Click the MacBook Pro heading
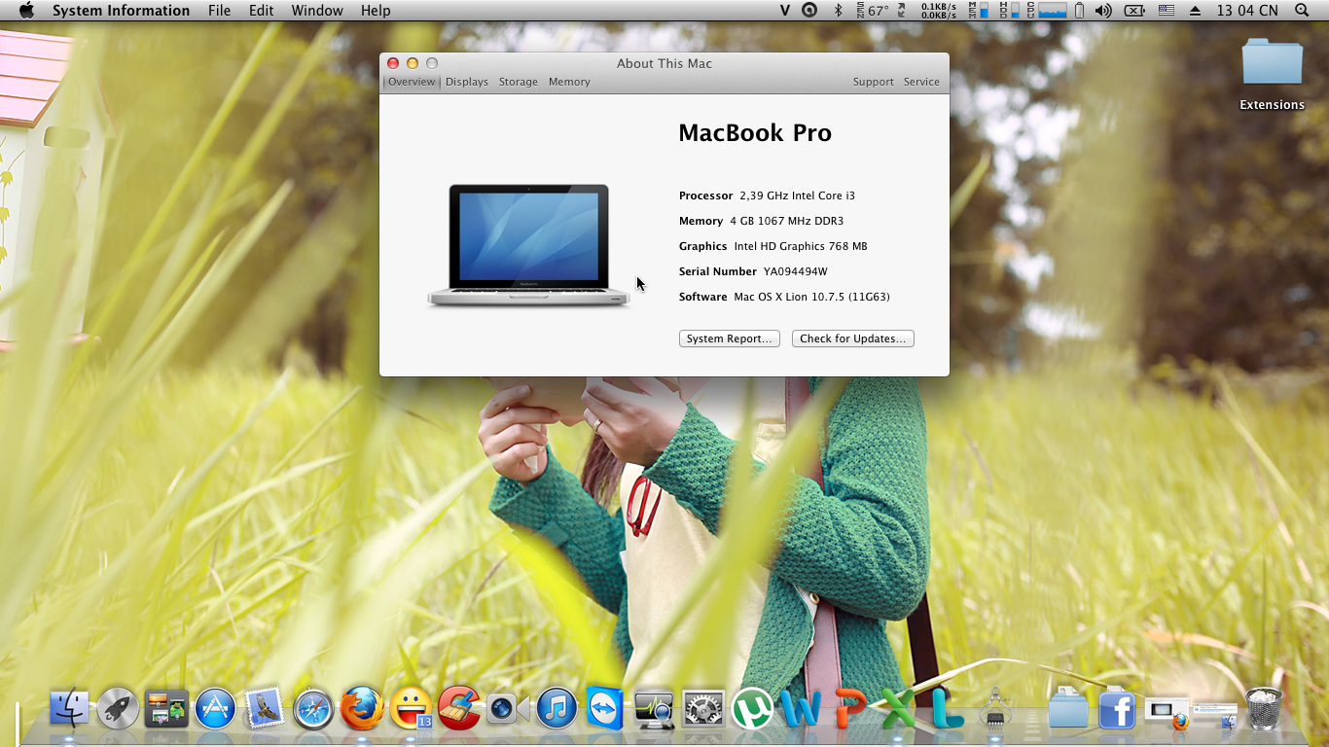The height and width of the screenshot is (747, 1329). [x=755, y=133]
